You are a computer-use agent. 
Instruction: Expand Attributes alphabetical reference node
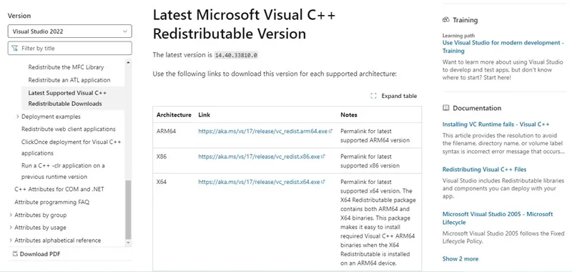(11, 241)
